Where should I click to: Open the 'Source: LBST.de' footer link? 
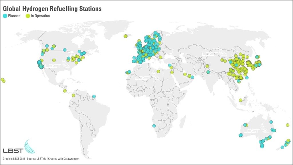click(36, 159)
